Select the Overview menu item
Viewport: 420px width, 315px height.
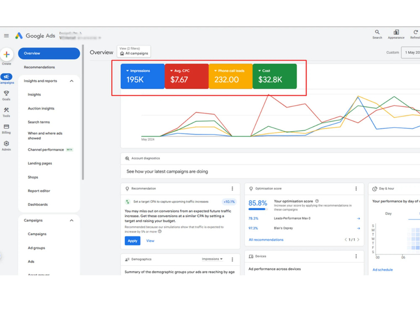pos(49,53)
